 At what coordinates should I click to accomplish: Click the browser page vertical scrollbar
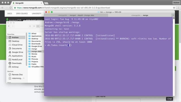180,27
